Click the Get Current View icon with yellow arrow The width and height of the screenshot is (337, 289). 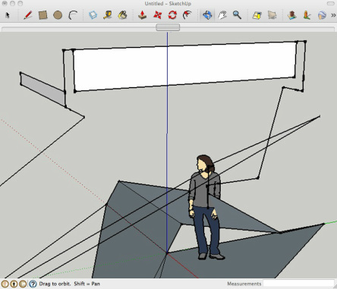pyautogui.click(x=257, y=15)
